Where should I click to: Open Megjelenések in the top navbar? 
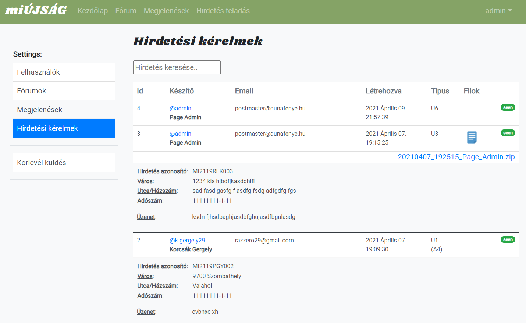[166, 11]
